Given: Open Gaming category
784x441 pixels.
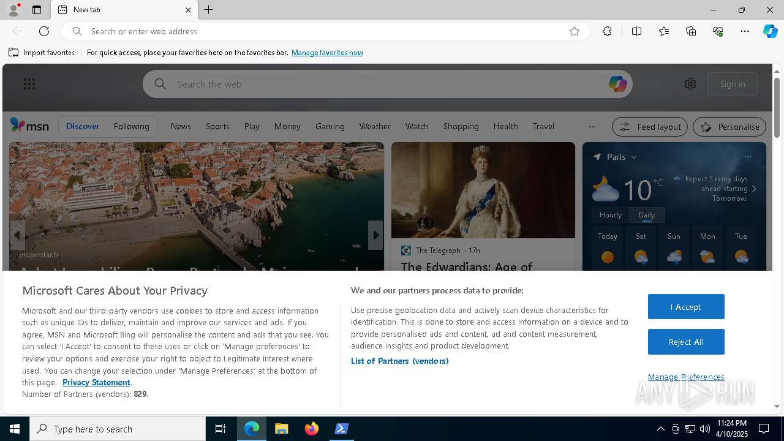Looking at the screenshot, I should 330,126.
